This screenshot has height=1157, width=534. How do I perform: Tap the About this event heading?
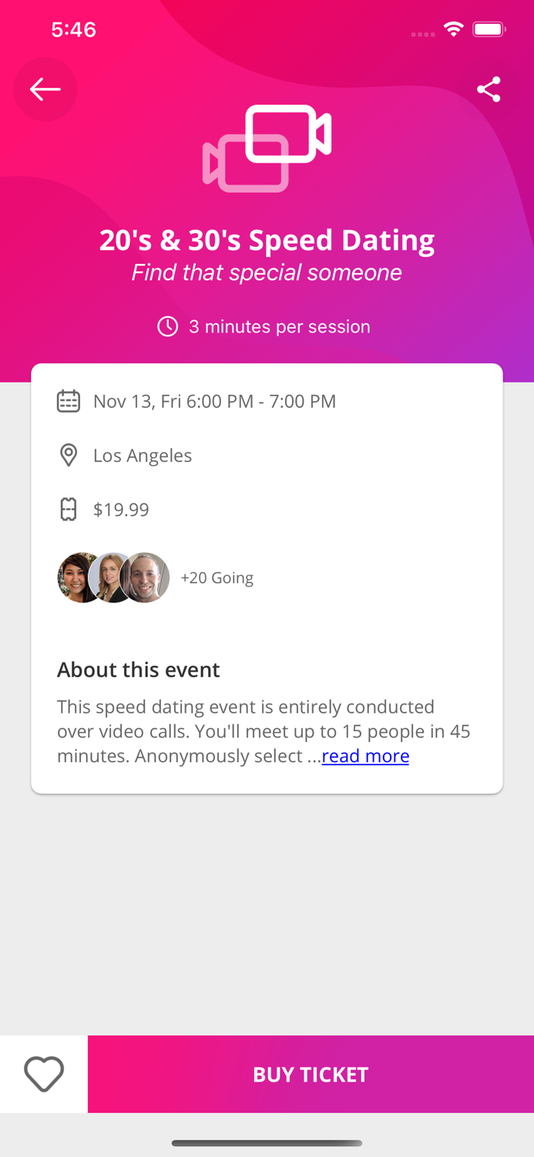point(139,670)
